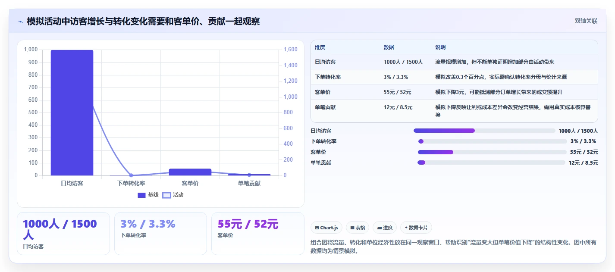Click the description 模拟下降反映让利或成本差异
615x272 pixels.
[513, 111]
